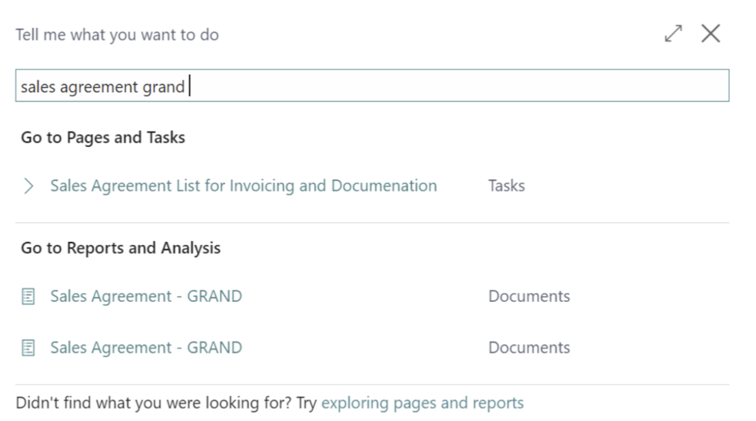Expand the search dialog to full size
The image size is (756, 421).
(x=673, y=34)
